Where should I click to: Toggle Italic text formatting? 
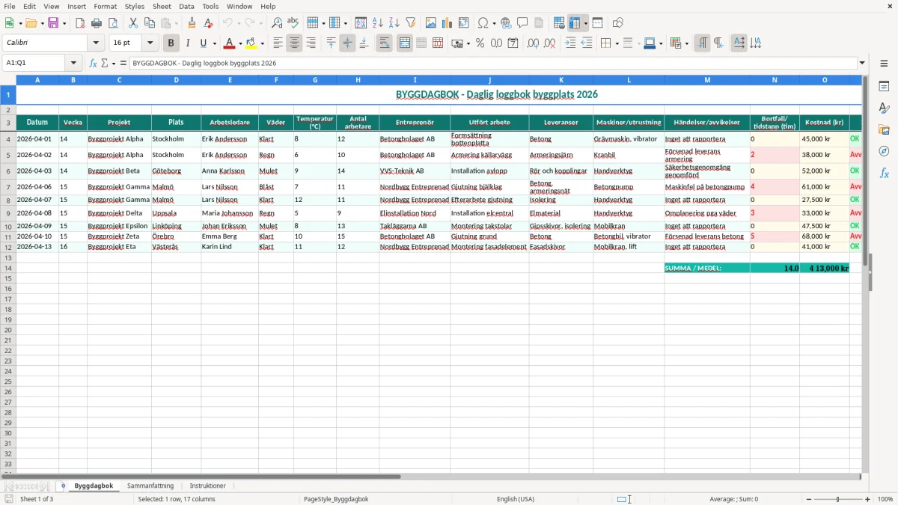(188, 43)
